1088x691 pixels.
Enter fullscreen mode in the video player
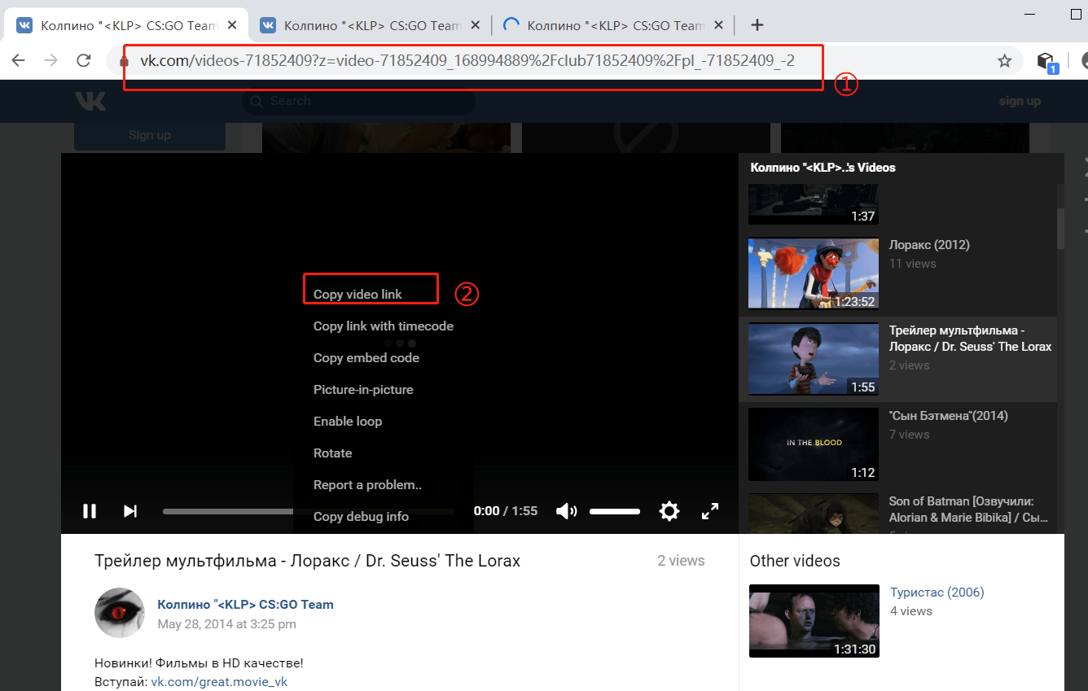[x=710, y=511]
